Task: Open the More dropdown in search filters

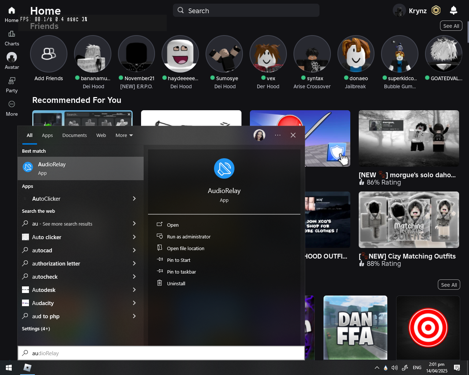Action: pyautogui.click(x=124, y=135)
